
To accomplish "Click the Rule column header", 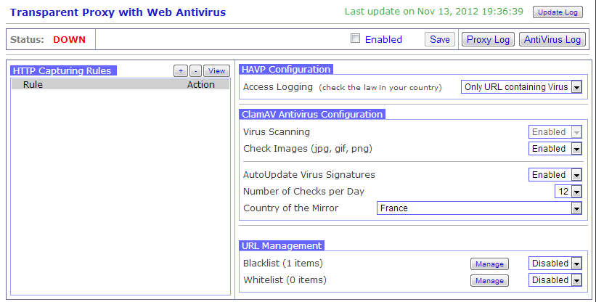I will click(x=33, y=85).
